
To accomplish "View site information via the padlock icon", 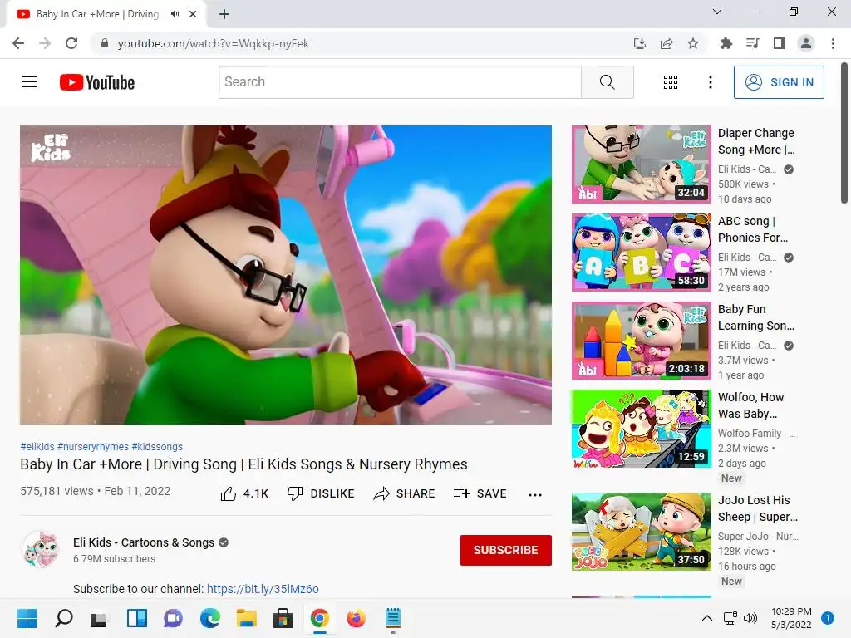I will 105,43.
